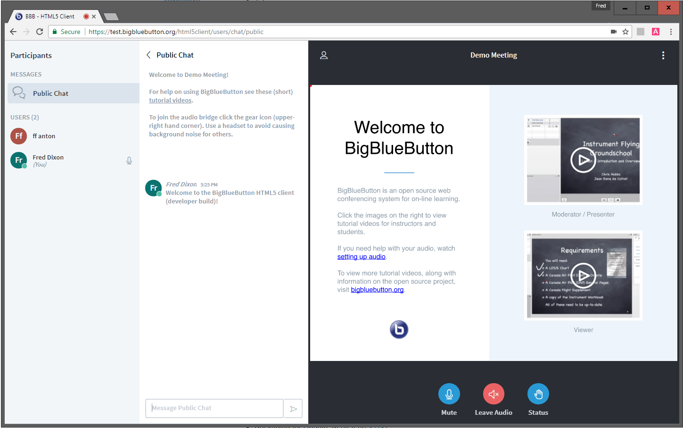Open the camera permission dropdown in address bar
683x428 pixels.
tap(614, 32)
